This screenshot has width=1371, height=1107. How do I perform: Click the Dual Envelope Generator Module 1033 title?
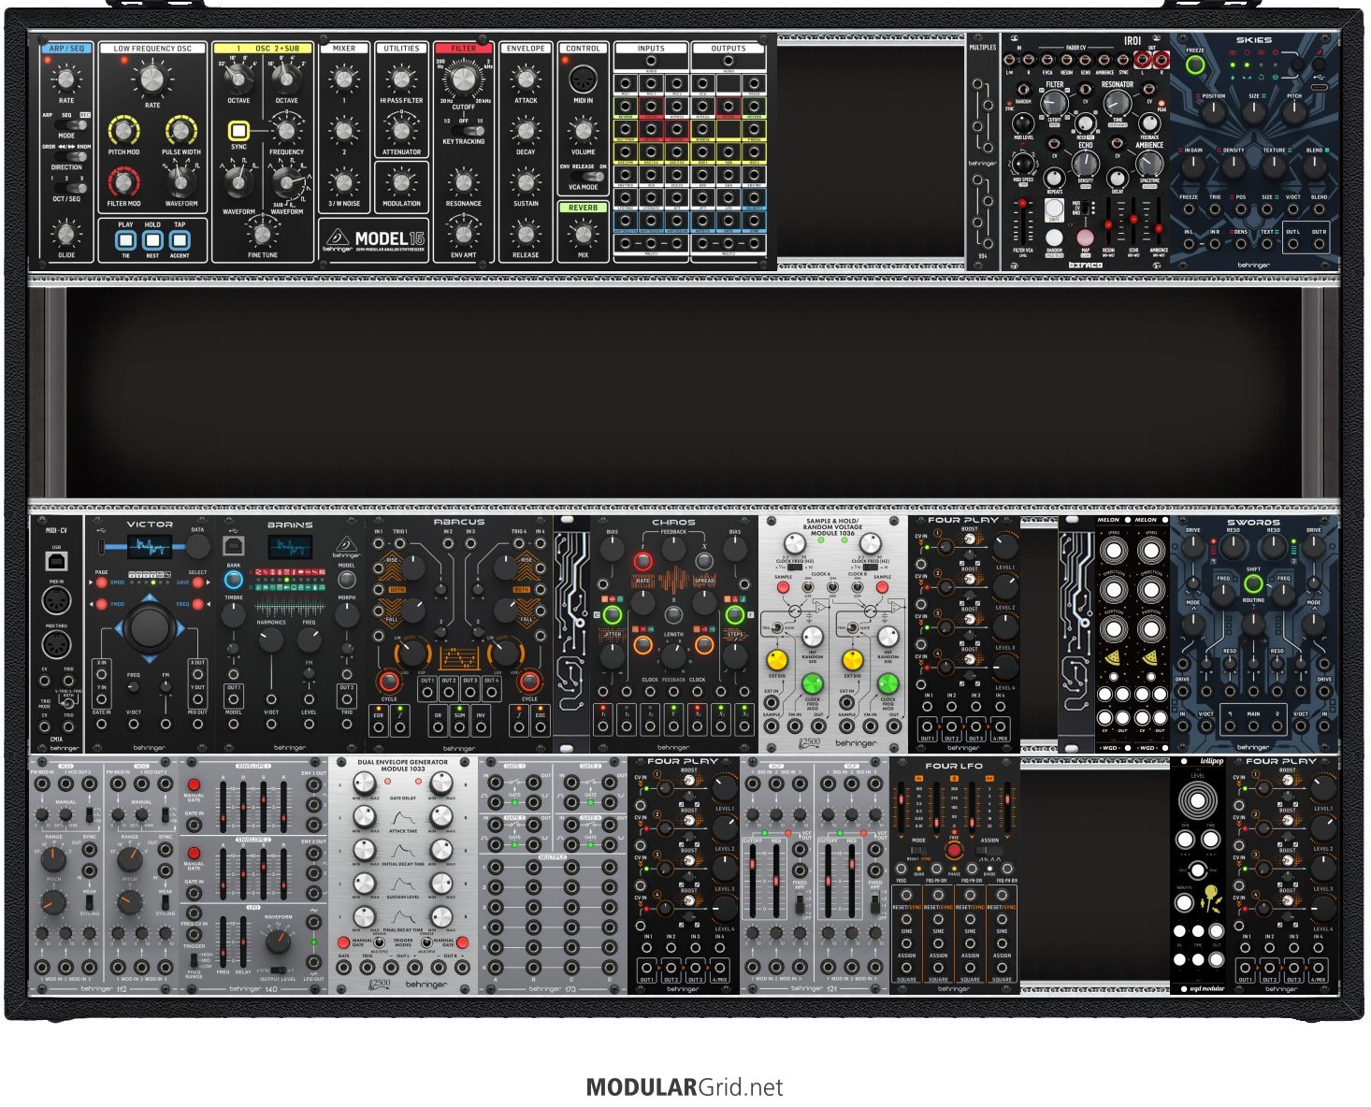coord(403,765)
